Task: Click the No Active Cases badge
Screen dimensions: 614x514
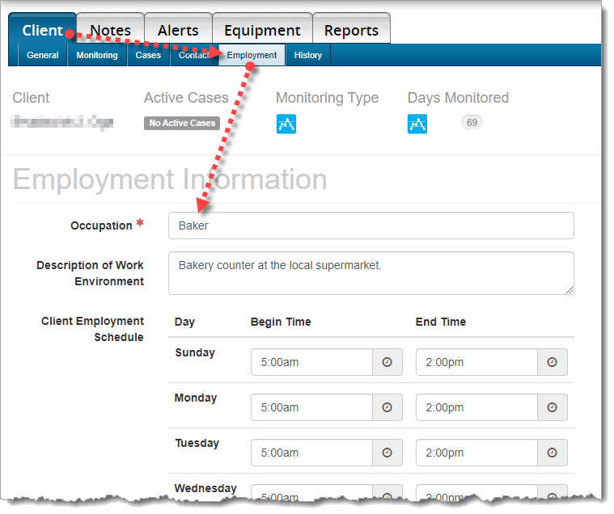Action: pyautogui.click(x=182, y=124)
